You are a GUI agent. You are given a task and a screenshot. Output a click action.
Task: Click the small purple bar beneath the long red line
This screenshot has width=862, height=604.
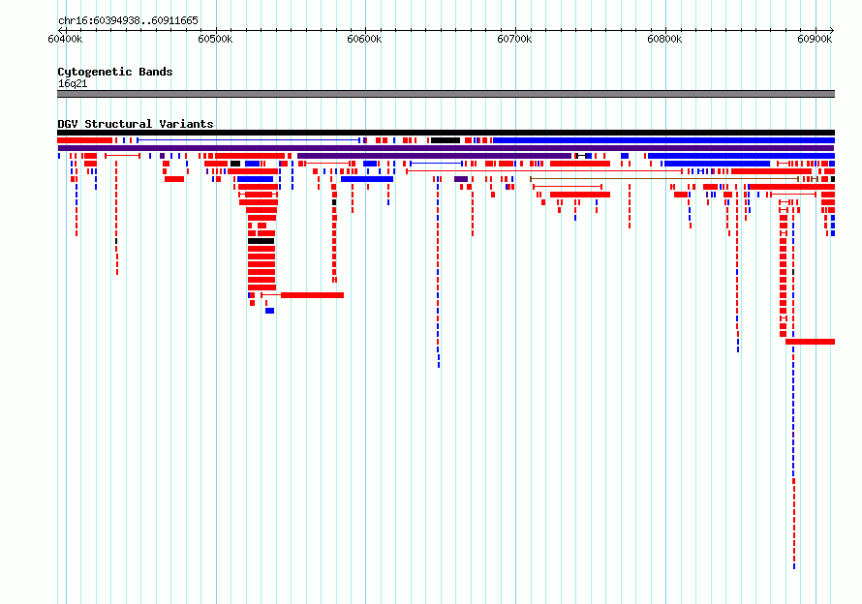(461, 179)
